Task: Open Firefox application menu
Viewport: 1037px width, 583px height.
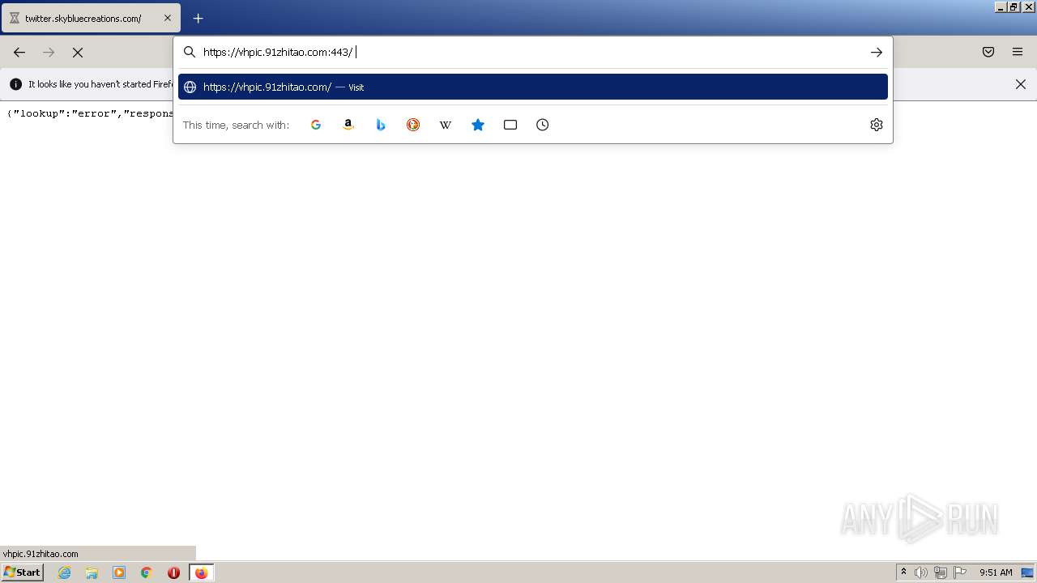Action: 1018,52
